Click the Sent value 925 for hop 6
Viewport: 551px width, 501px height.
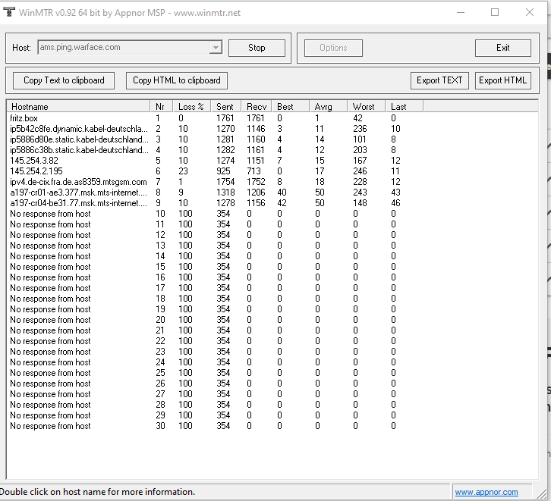223,171
